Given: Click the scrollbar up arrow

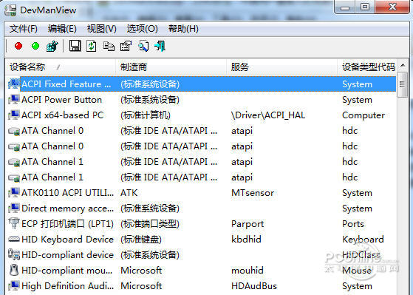Looking at the screenshot, I should pos(402,65).
